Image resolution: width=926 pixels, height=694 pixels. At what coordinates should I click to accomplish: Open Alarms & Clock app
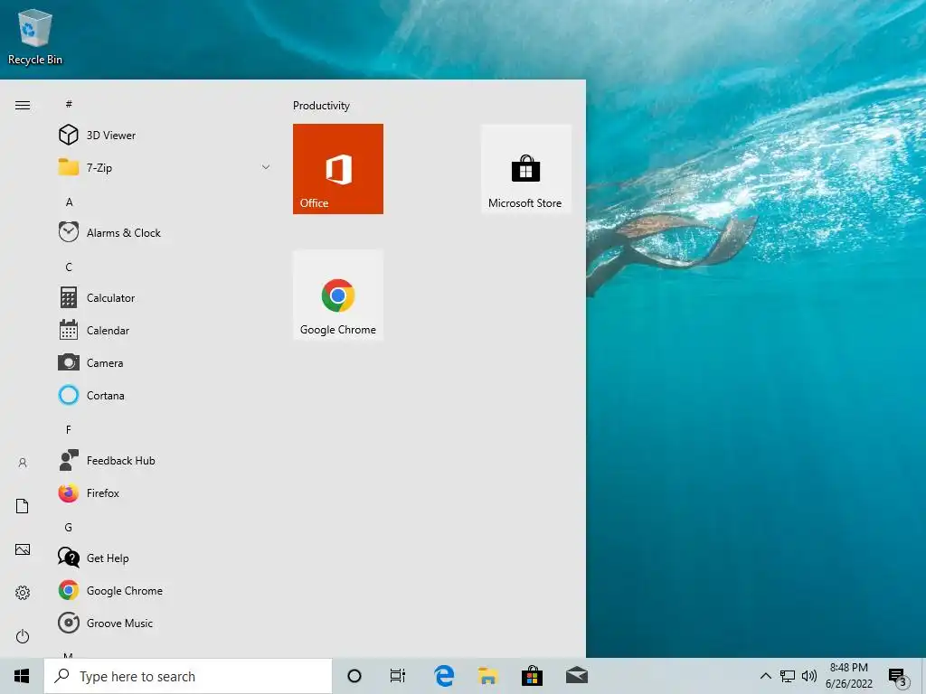click(165, 232)
